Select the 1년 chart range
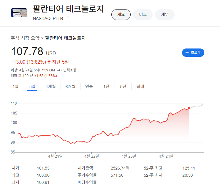 pos(106,87)
